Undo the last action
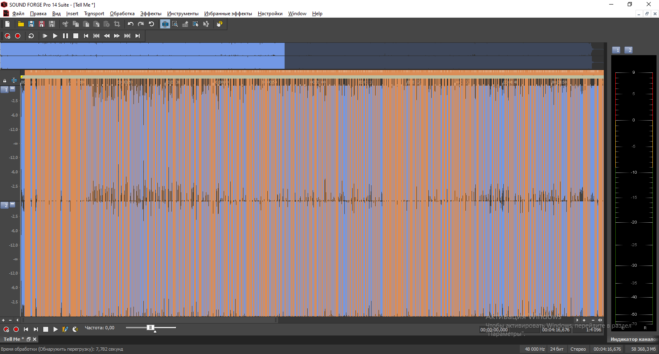The image size is (659, 354). coord(131,24)
